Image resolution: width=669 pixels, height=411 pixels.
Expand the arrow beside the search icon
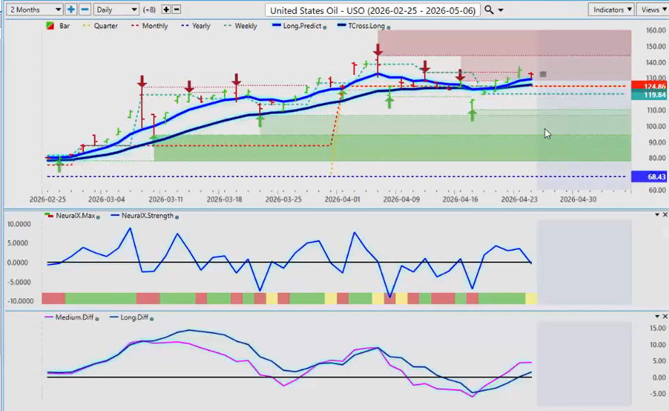501,10
